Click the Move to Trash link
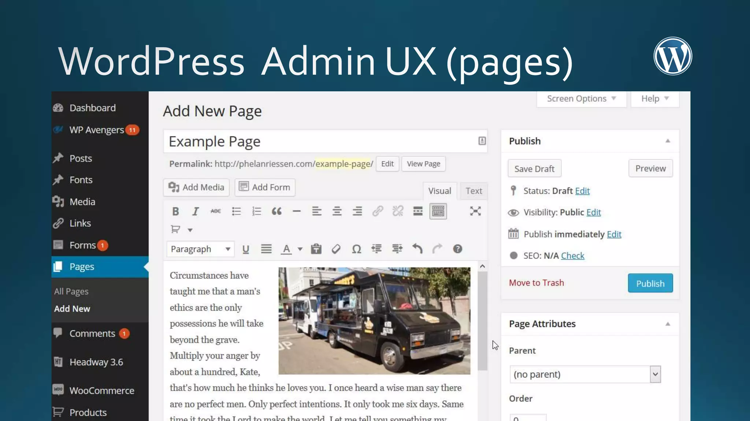Viewport: 750px width, 421px height. [536, 283]
